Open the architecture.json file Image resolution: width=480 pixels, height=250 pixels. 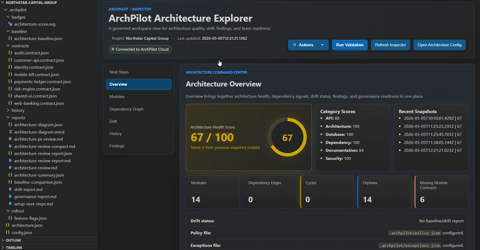27,225
